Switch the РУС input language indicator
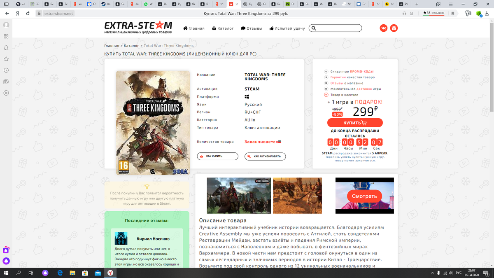Image resolution: width=494 pixels, height=278 pixels. point(458,273)
